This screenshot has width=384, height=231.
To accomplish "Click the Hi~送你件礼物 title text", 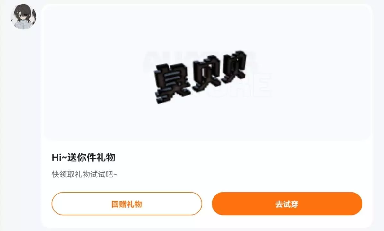I will point(83,157).
